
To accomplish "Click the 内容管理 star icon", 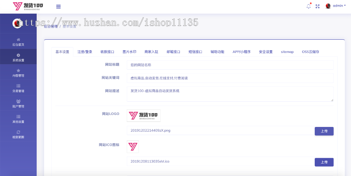I will 18,70.
